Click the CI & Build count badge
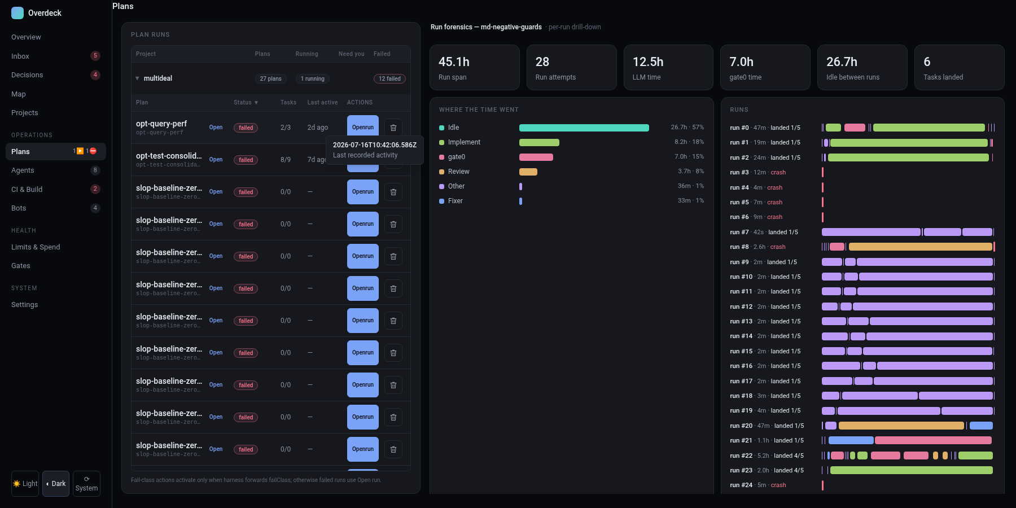Viewport: 1016px width, 508px height. point(95,189)
